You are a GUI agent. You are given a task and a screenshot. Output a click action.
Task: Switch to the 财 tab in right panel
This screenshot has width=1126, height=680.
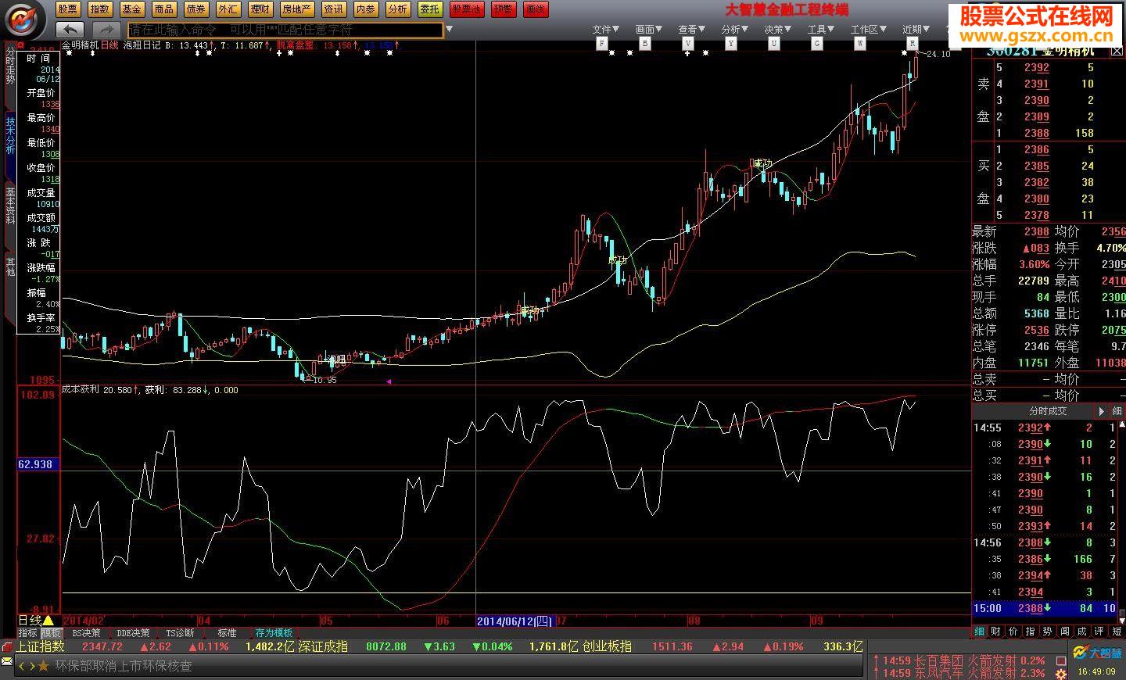[x=996, y=632]
